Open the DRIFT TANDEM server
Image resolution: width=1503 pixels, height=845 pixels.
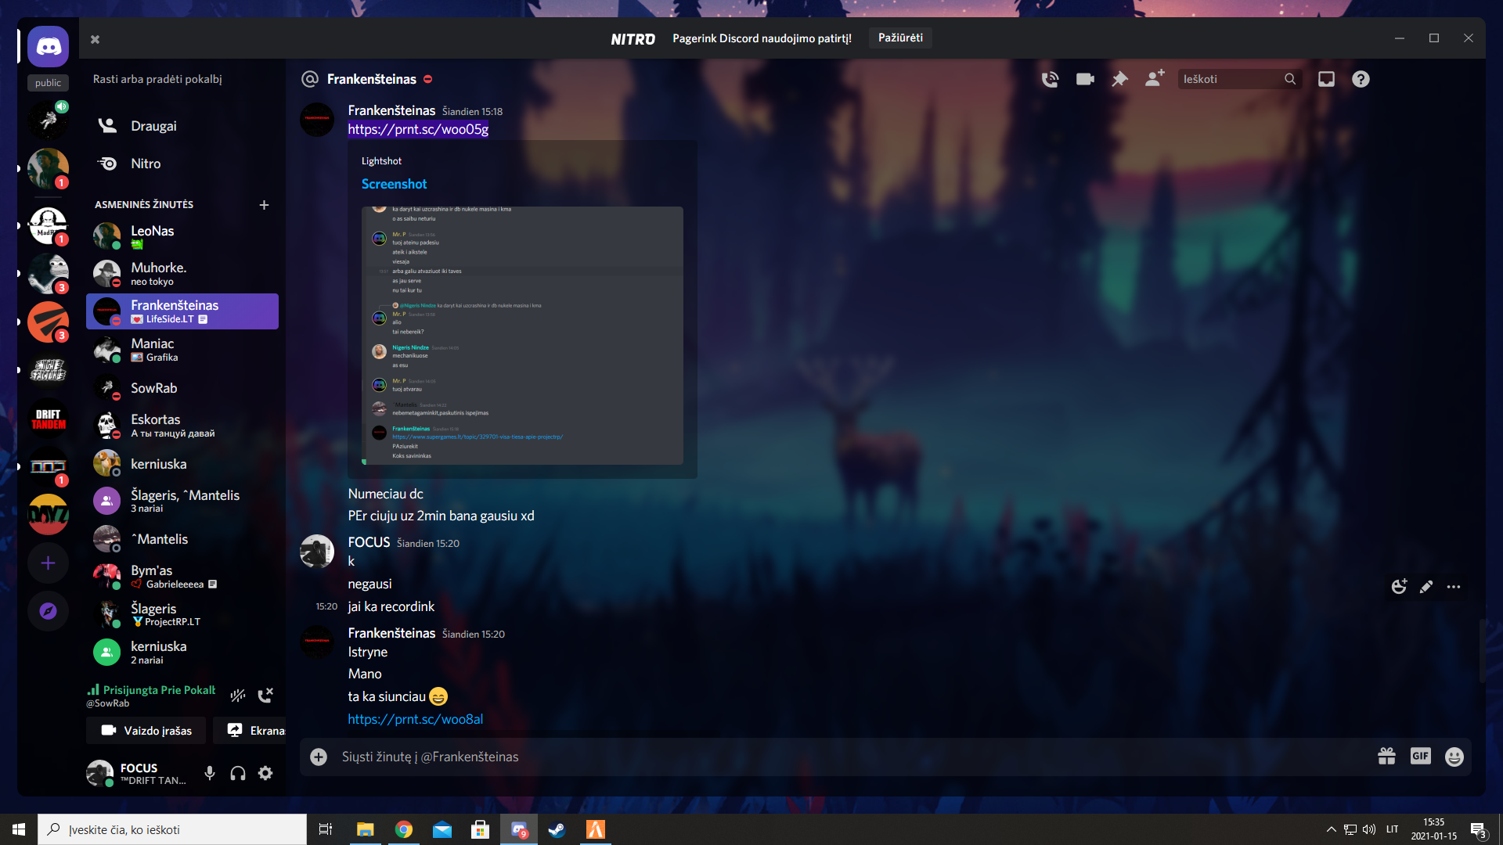pyautogui.click(x=48, y=419)
